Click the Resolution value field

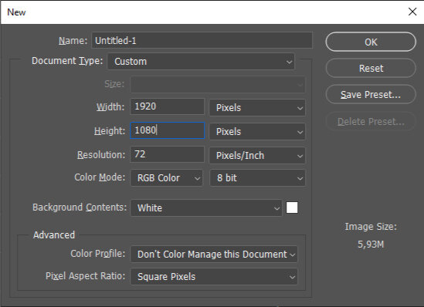(167, 154)
